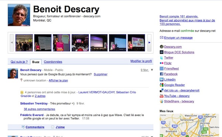Show next photos with right arrow
The height and width of the screenshot is (137, 222).
[x=149, y=43]
